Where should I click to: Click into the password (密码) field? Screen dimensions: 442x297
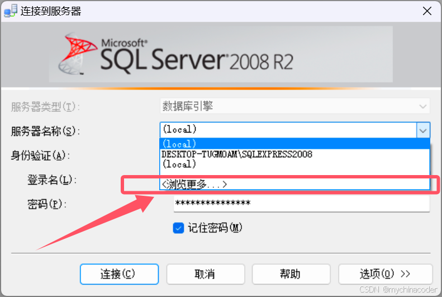point(302,204)
